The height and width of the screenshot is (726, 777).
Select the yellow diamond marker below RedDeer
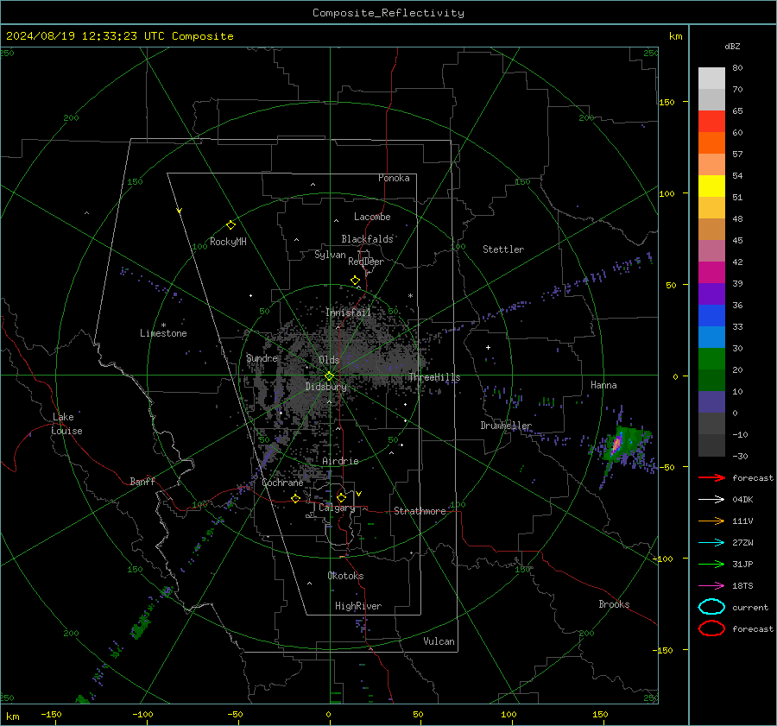355,281
